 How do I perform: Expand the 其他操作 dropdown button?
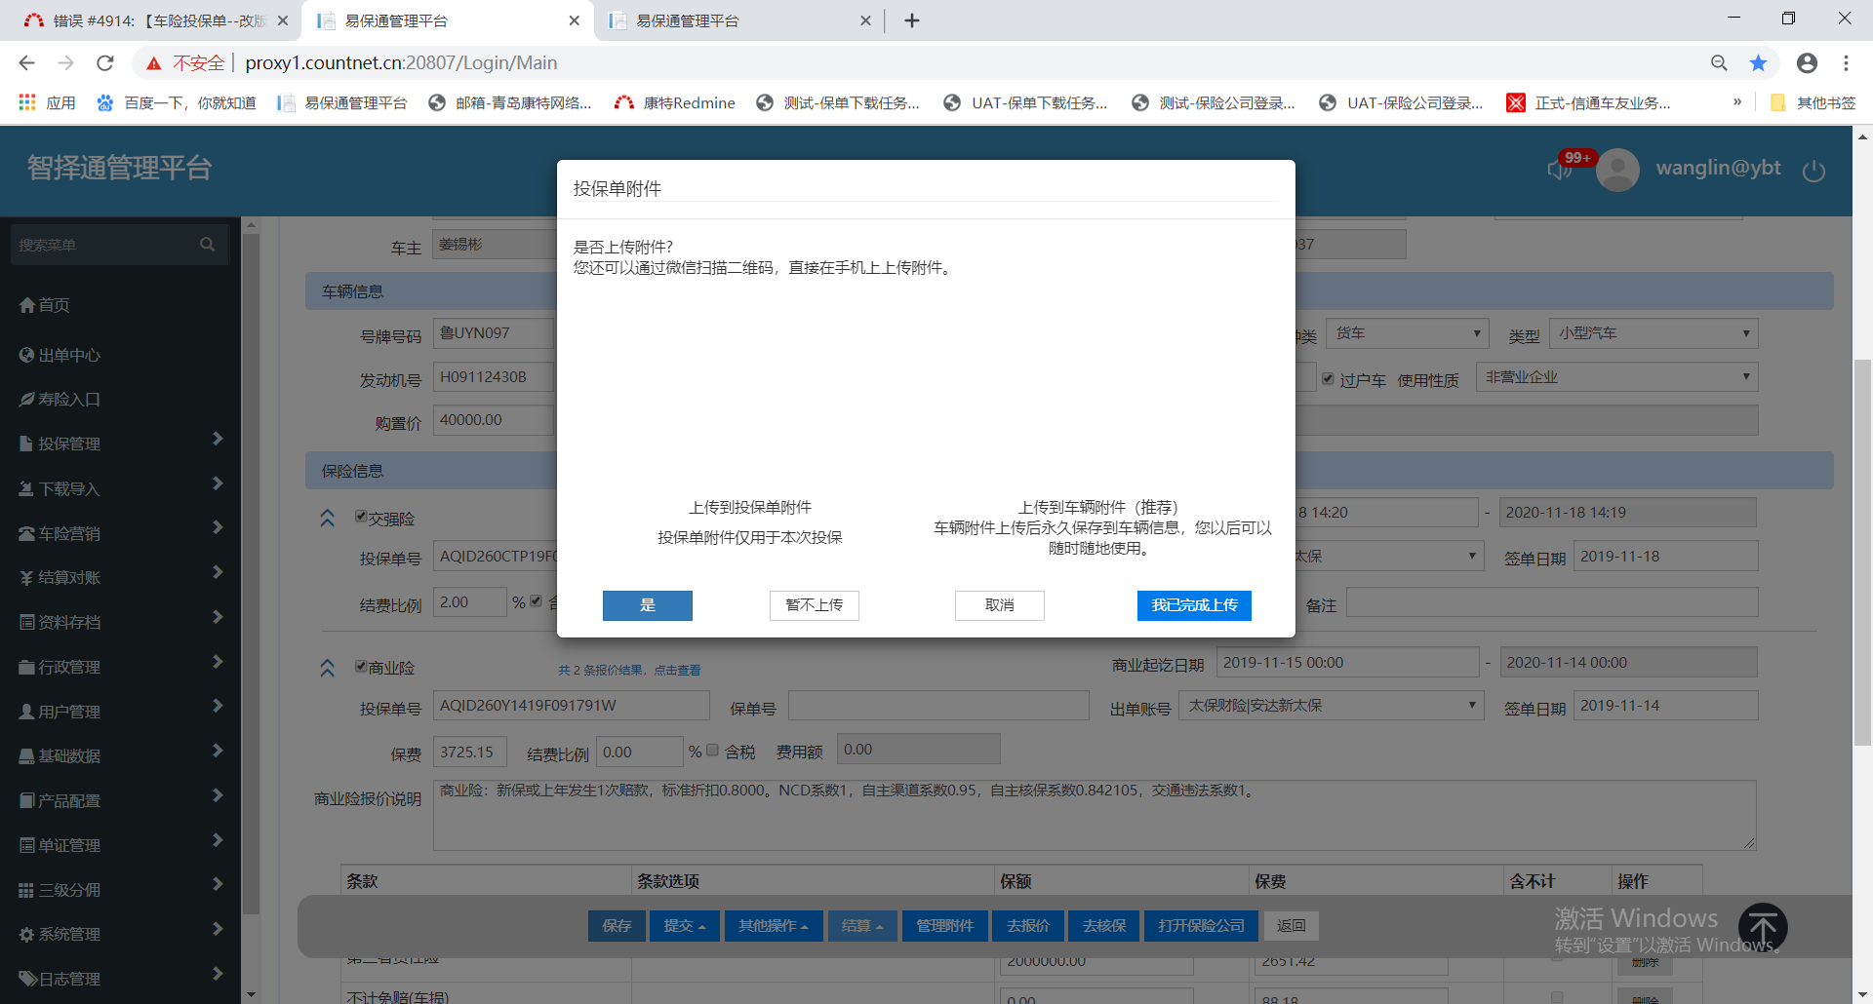tap(774, 926)
